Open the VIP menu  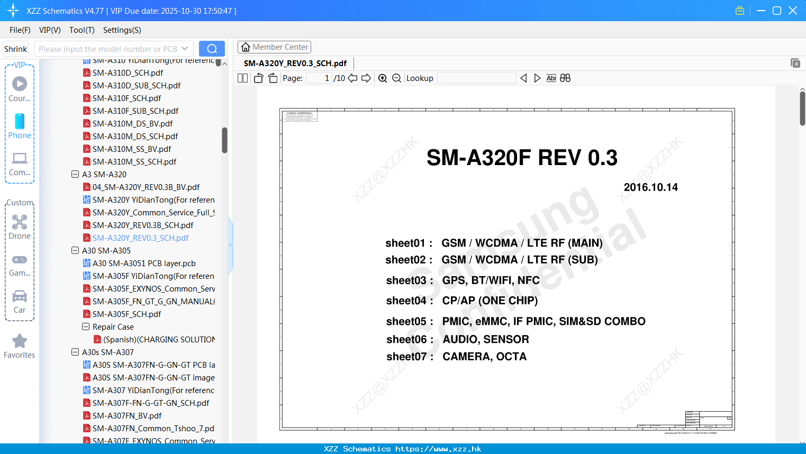[50, 30]
